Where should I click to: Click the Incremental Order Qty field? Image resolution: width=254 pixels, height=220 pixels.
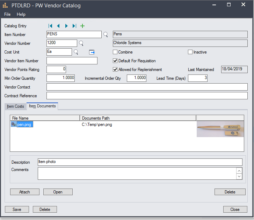pos(137,78)
